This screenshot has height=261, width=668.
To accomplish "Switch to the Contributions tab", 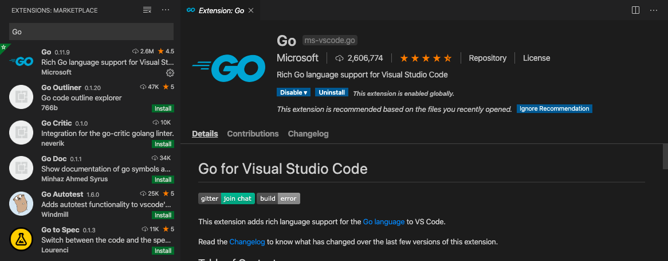I will pyautogui.click(x=253, y=134).
